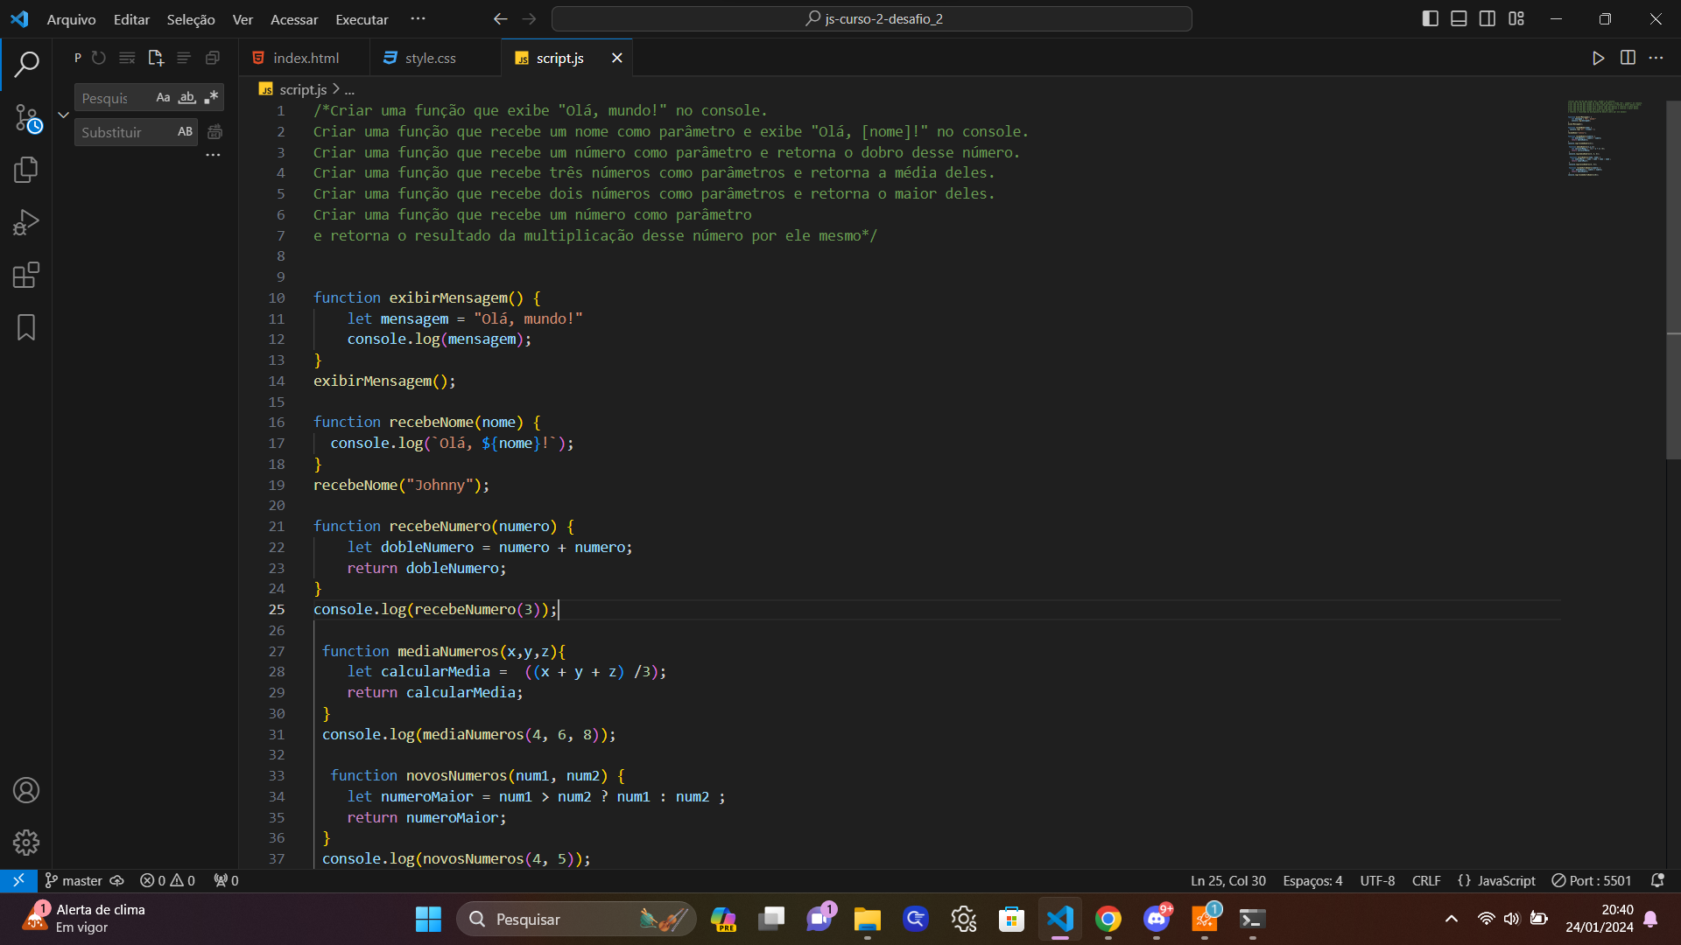The width and height of the screenshot is (1681, 945).
Task: Show hidden system tray icons
Action: coord(1451,919)
